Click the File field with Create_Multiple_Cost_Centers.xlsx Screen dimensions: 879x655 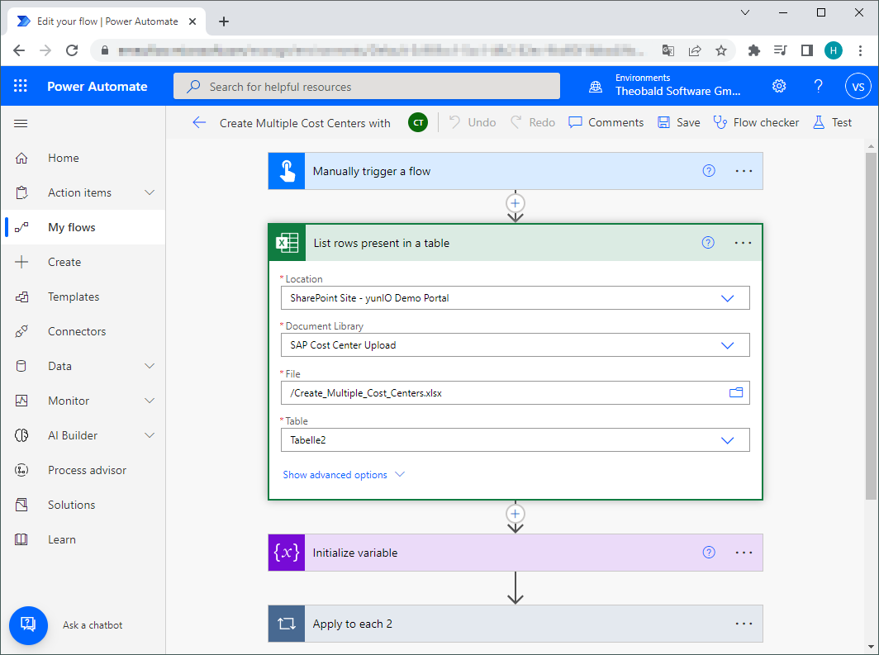click(516, 393)
